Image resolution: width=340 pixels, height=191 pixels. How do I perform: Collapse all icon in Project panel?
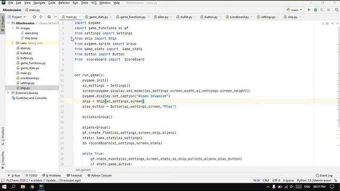41,16
